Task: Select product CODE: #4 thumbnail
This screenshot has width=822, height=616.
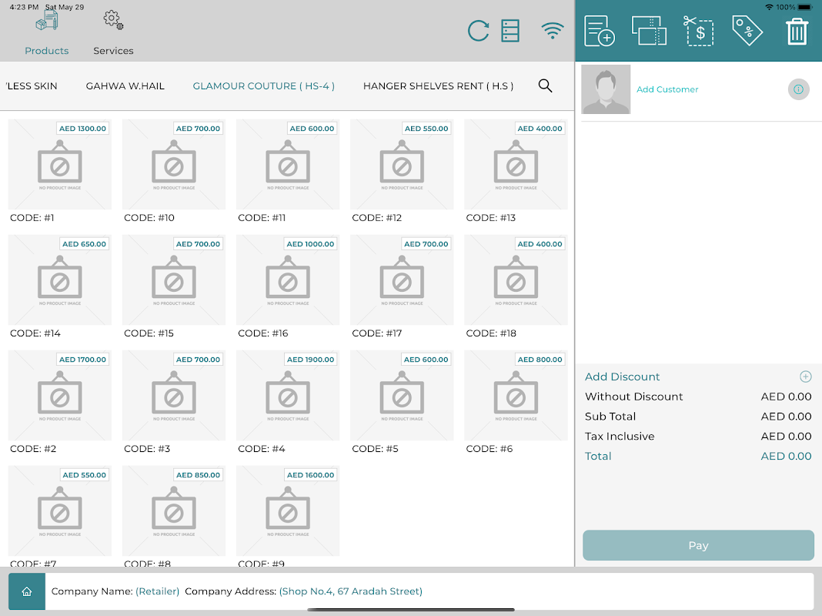Action: pos(288,395)
